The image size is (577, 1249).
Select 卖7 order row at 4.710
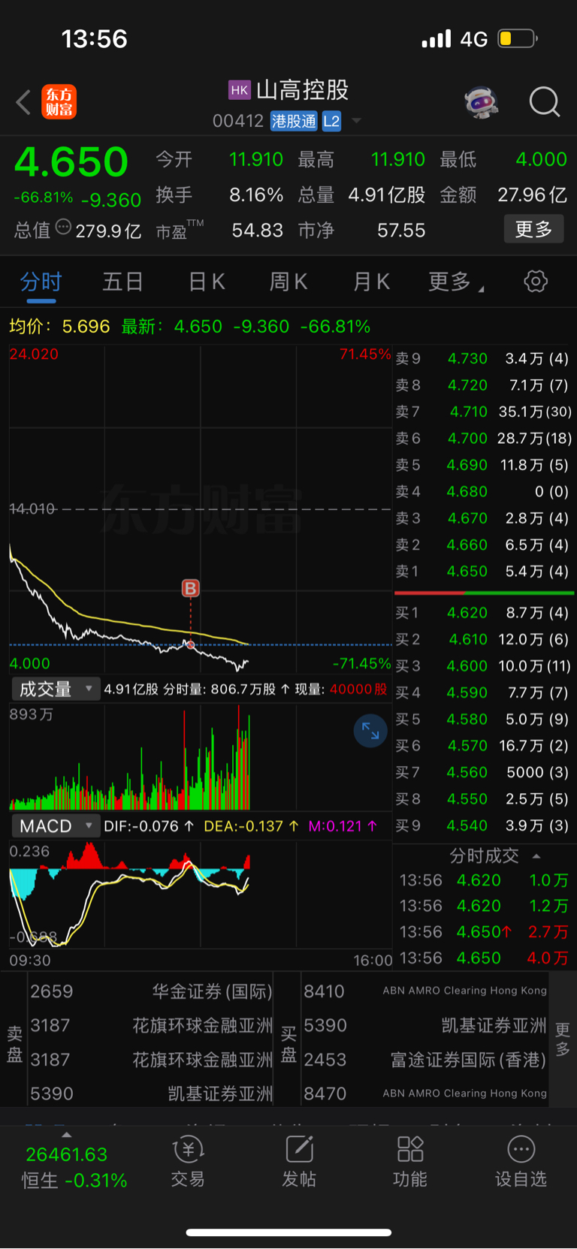tap(482, 412)
